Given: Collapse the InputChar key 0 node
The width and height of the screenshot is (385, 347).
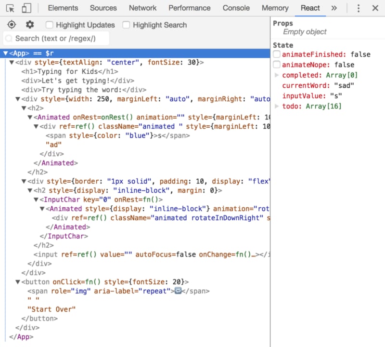Looking at the screenshot, I should click(x=36, y=200).
